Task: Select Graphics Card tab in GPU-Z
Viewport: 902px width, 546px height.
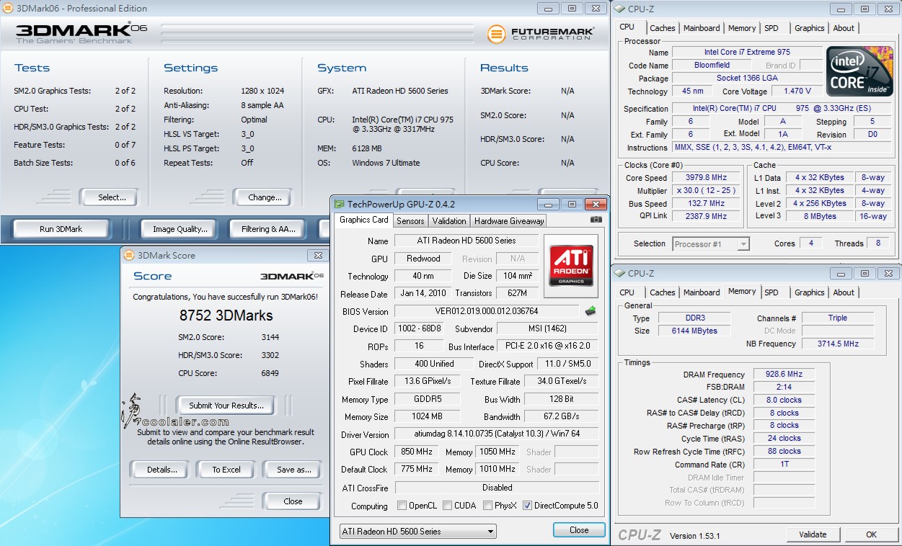Action: tap(364, 220)
